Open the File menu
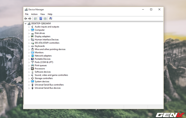The height and width of the screenshot is (118, 186). pos(27,14)
